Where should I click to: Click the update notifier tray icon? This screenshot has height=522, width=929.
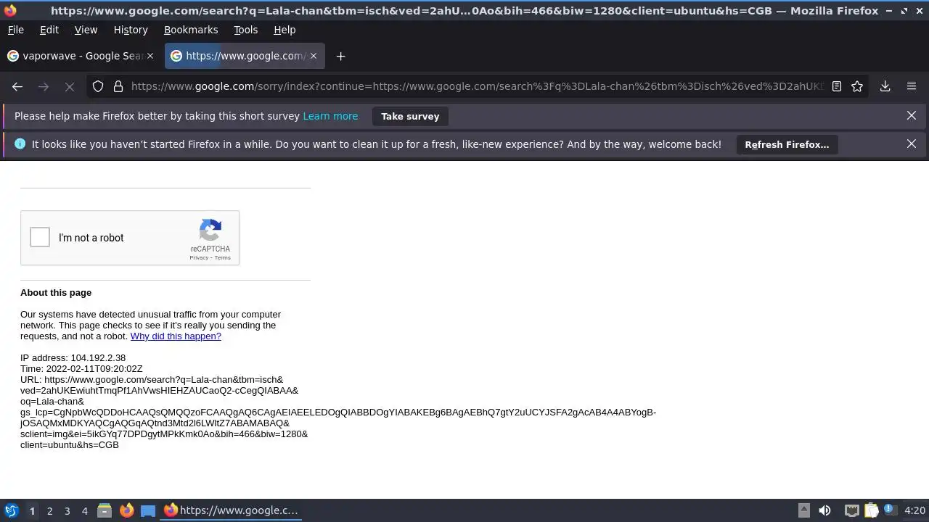click(x=889, y=510)
